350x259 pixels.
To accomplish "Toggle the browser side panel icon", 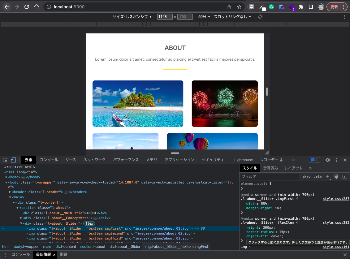I will tap(311, 7).
